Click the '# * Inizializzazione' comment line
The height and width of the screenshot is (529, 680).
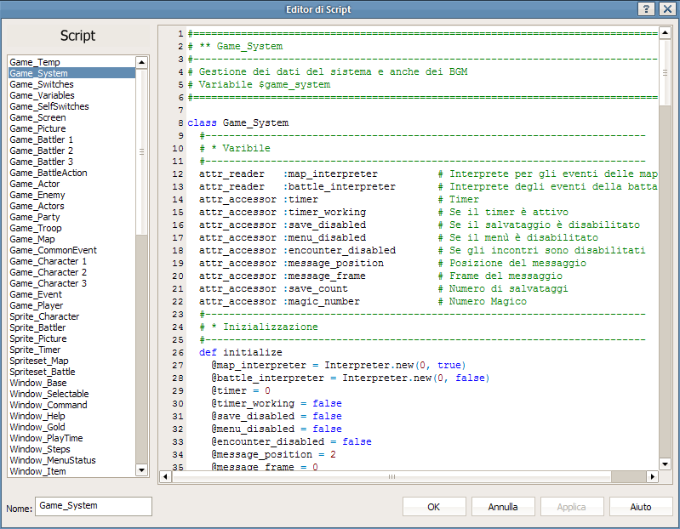[x=259, y=327]
